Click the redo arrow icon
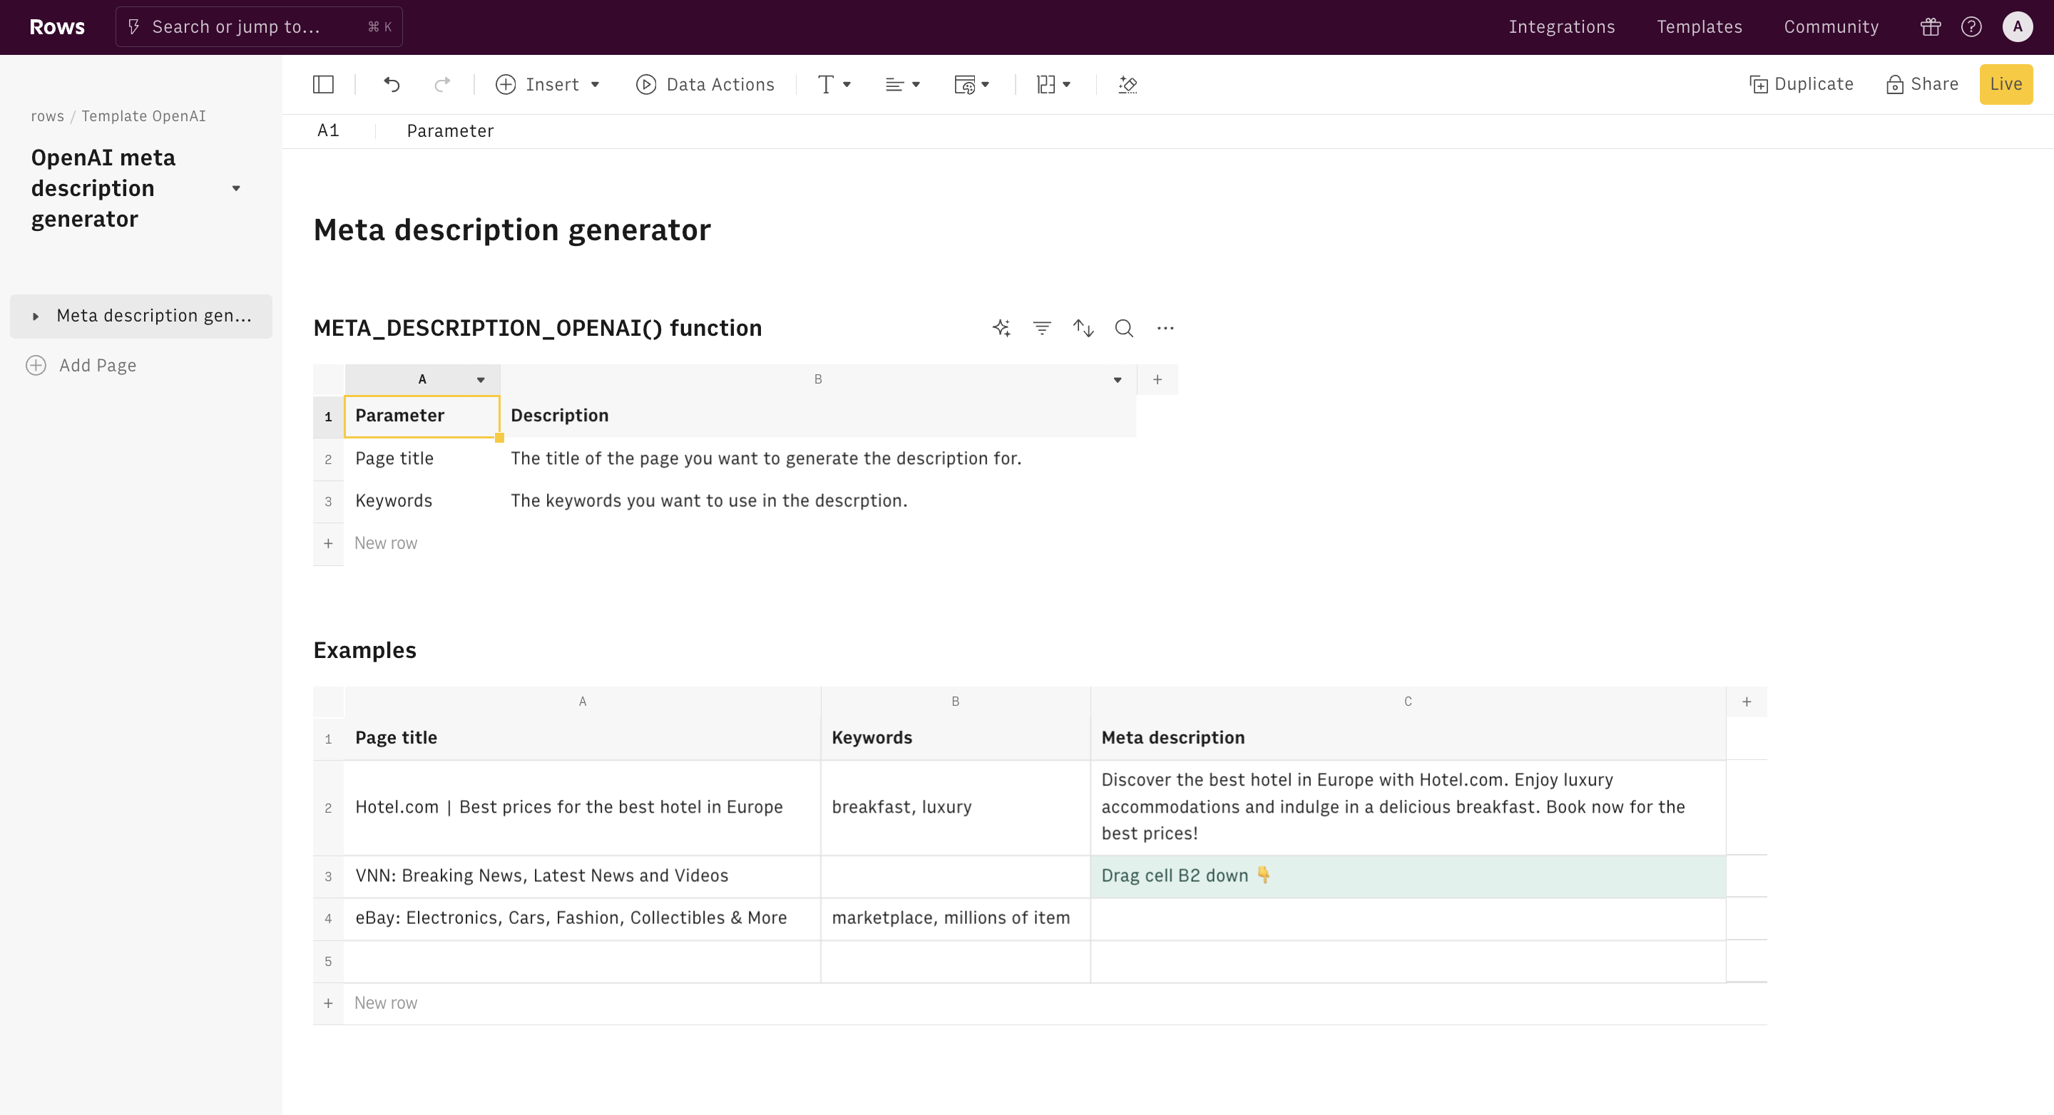The image size is (2054, 1115). 441,85
